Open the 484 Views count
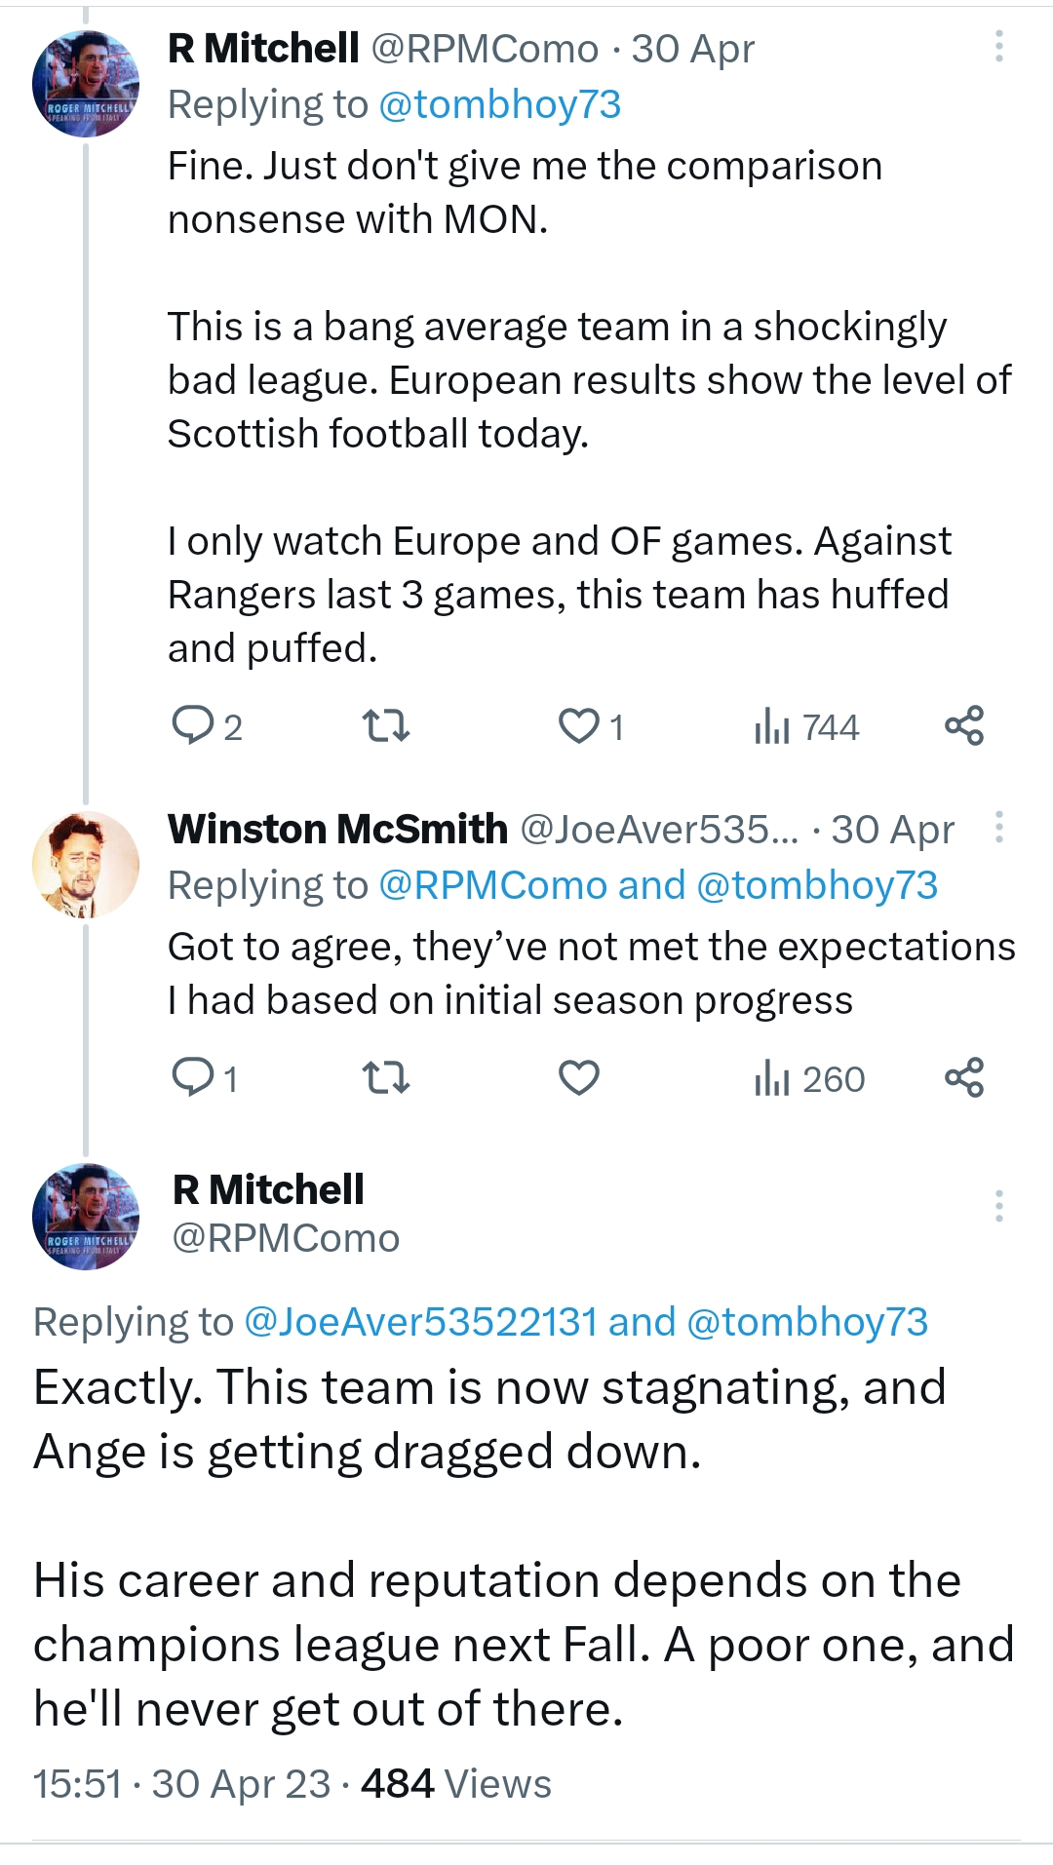 coord(455,1784)
